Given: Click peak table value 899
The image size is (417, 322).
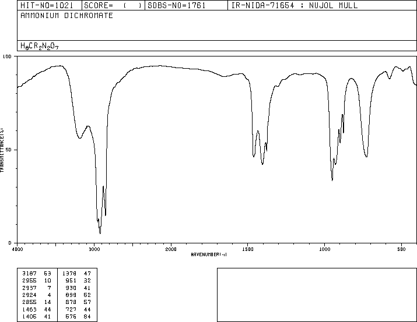Looking at the screenshot, I should [71, 295].
